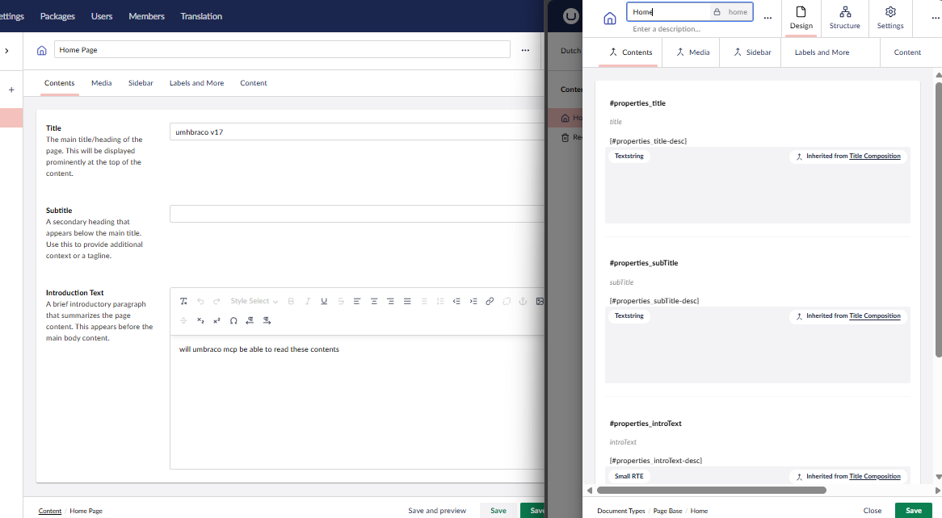
Task: Click the home icon beside the Home Page name
Action: click(x=41, y=49)
